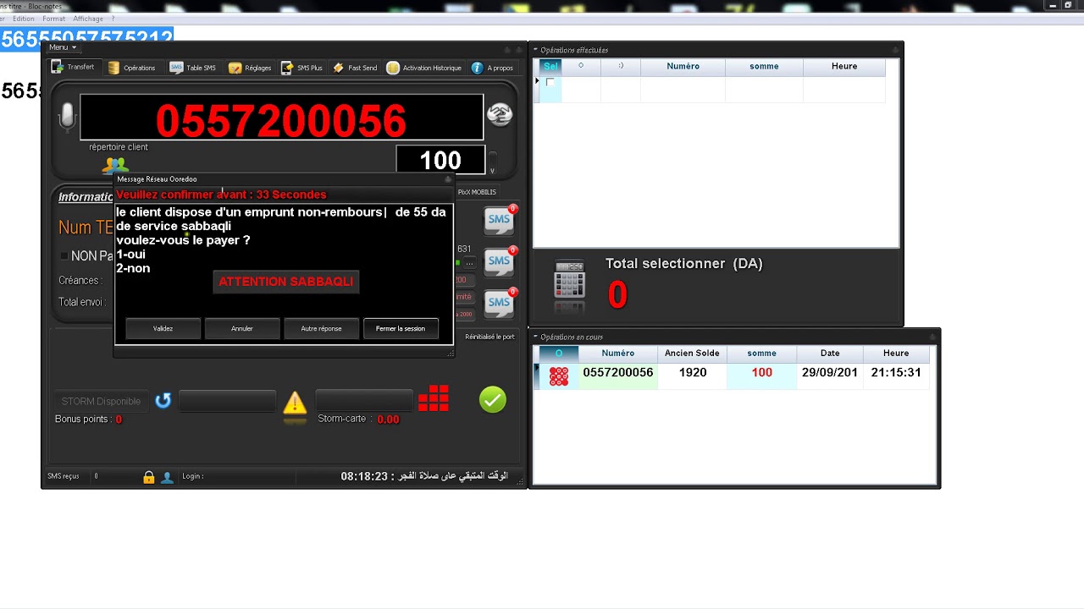This screenshot has width=1084, height=609.
Task: Open the A propos tab
Action: (x=492, y=68)
